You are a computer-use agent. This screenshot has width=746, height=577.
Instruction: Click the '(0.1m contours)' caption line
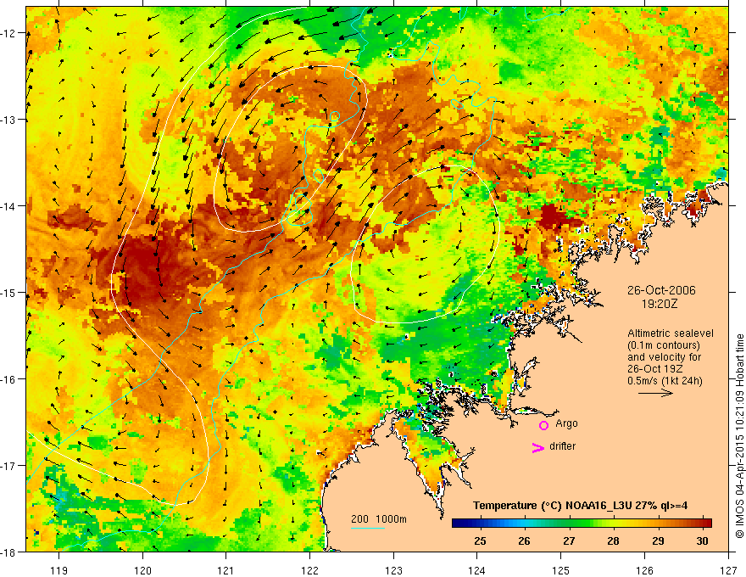663,345
